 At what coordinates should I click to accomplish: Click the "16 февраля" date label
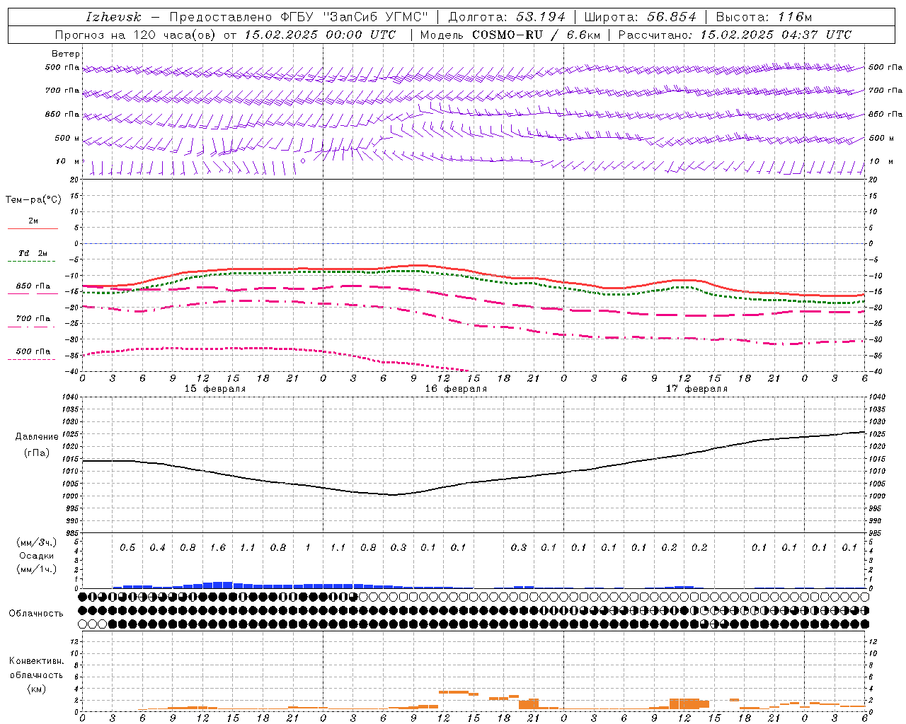point(456,389)
